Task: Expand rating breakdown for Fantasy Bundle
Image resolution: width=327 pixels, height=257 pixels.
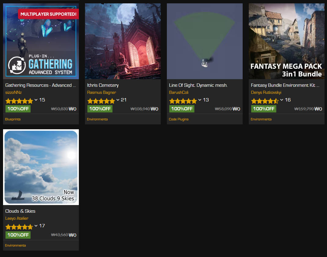Action: point(282,100)
